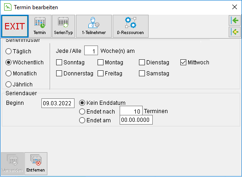242x177 pixels.
Task: Click the lower green arrow icon with yellow dot
Action: click(235, 32)
